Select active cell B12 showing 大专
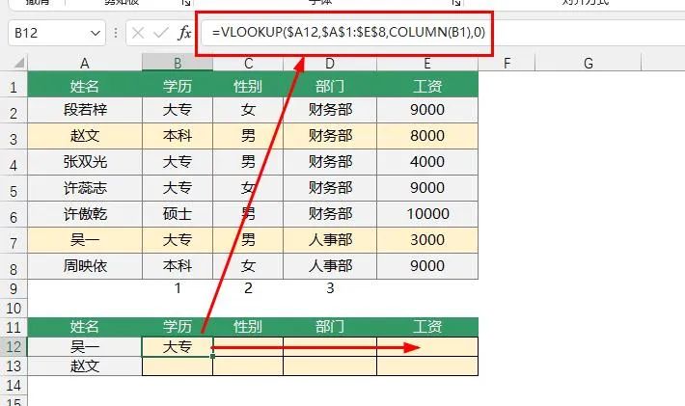 coord(178,347)
